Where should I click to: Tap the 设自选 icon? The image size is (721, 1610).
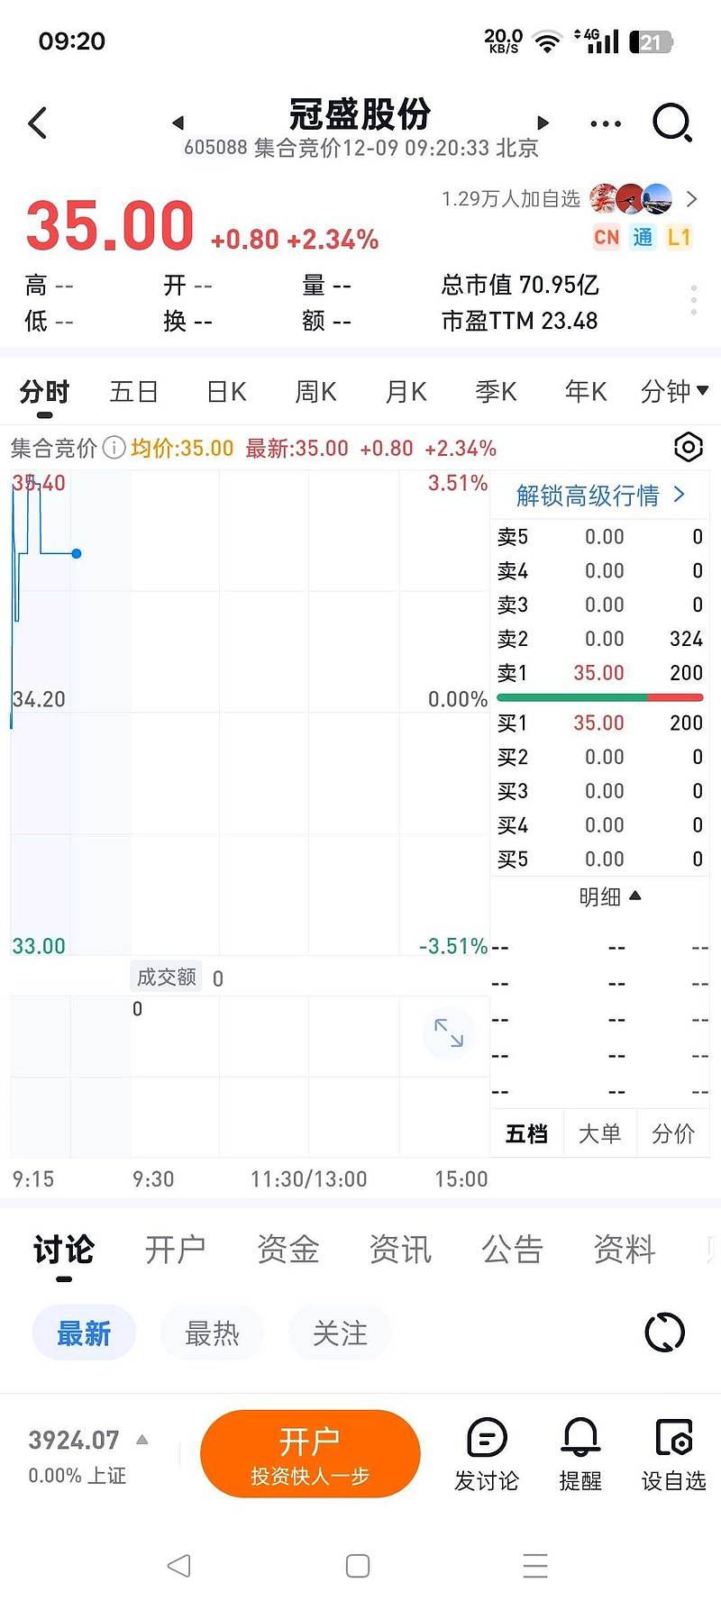673,1454
